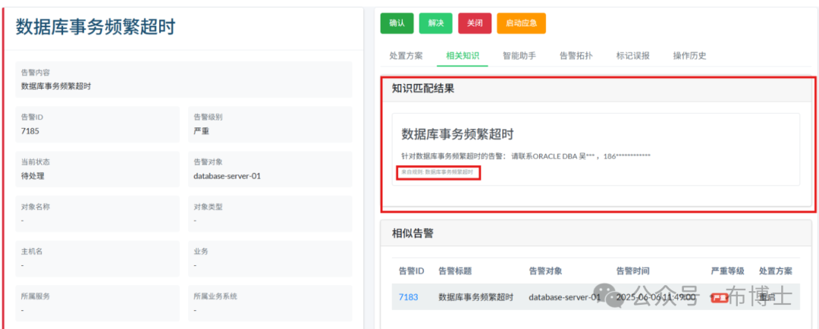Click the 所属业务系统 field
Screen dimensions: 819x329
tap(270, 303)
